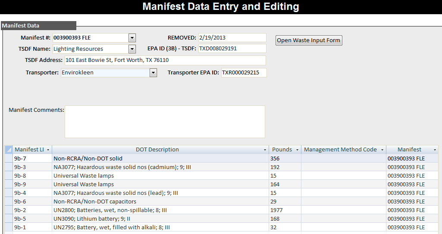The image size is (442, 234).
Task: Expand the TSDF Name dropdown
Action: coord(132,49)
